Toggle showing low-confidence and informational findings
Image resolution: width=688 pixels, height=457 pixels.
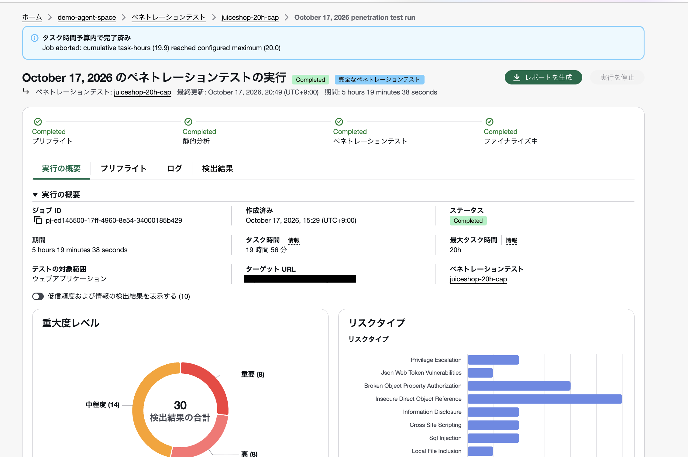coord(38,296)
